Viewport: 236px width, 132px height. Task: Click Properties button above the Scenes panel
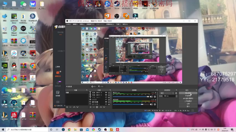pyautogui.click(x=94, y=87)
